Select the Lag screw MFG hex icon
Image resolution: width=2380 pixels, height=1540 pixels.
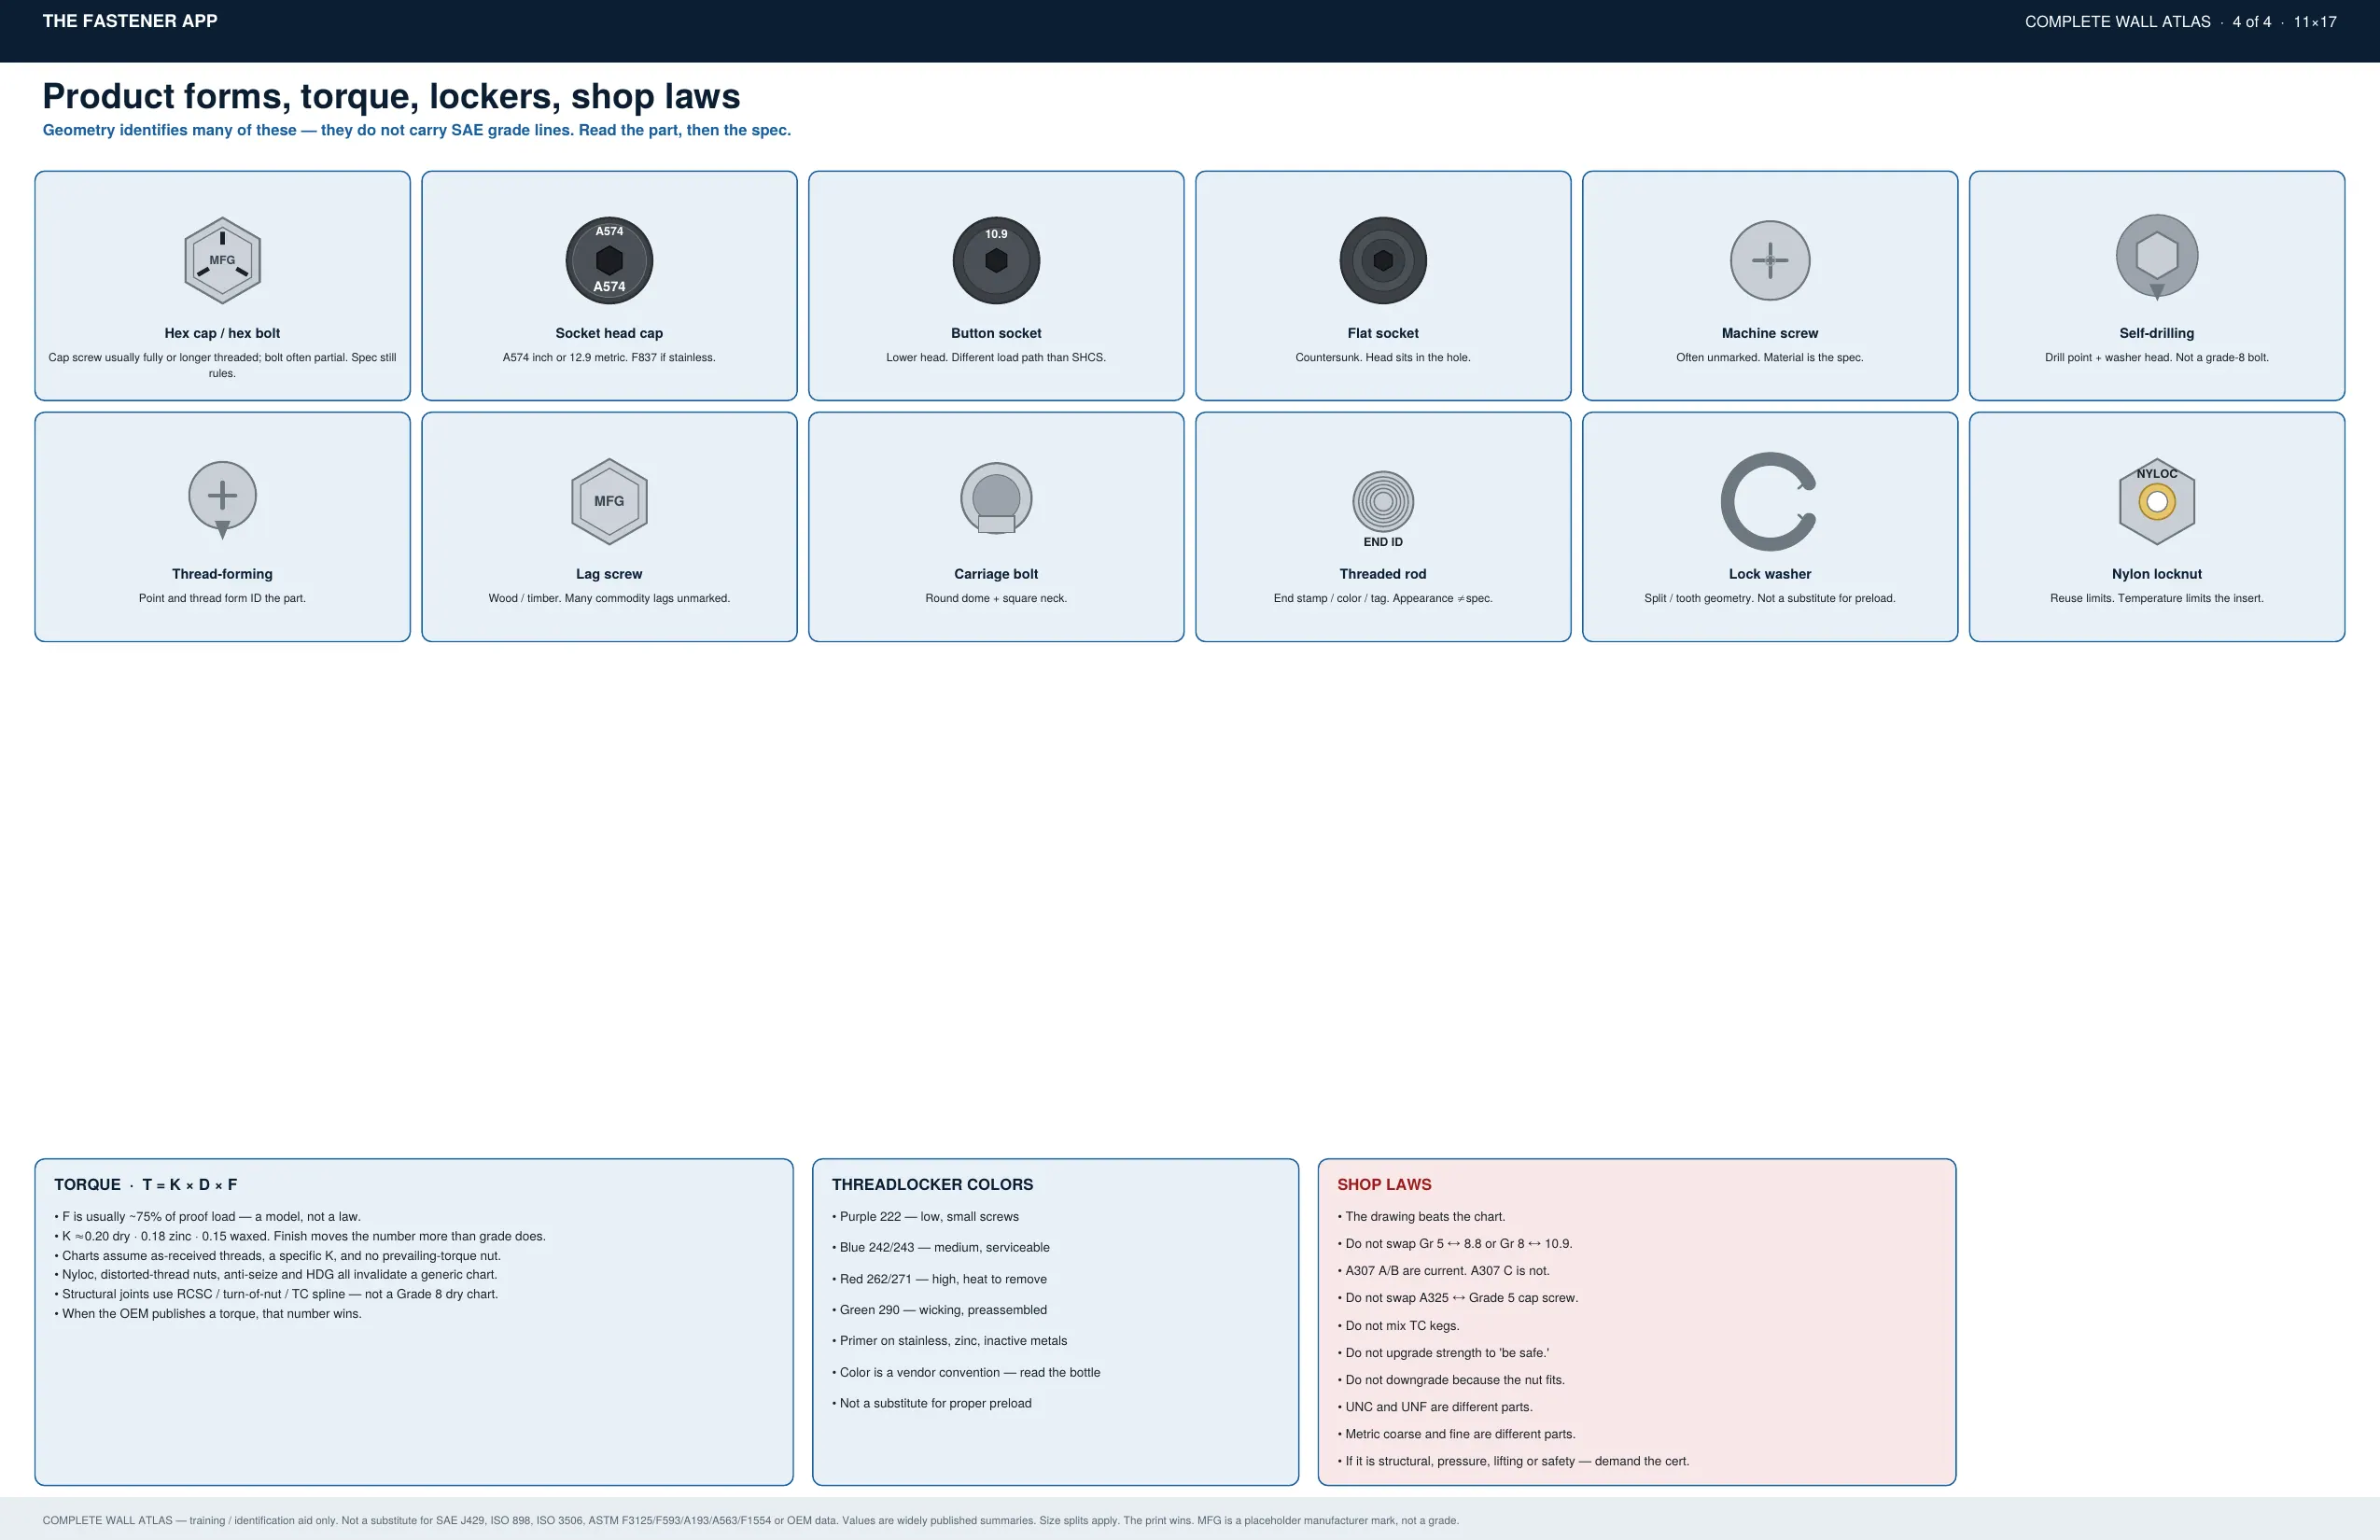609,501
